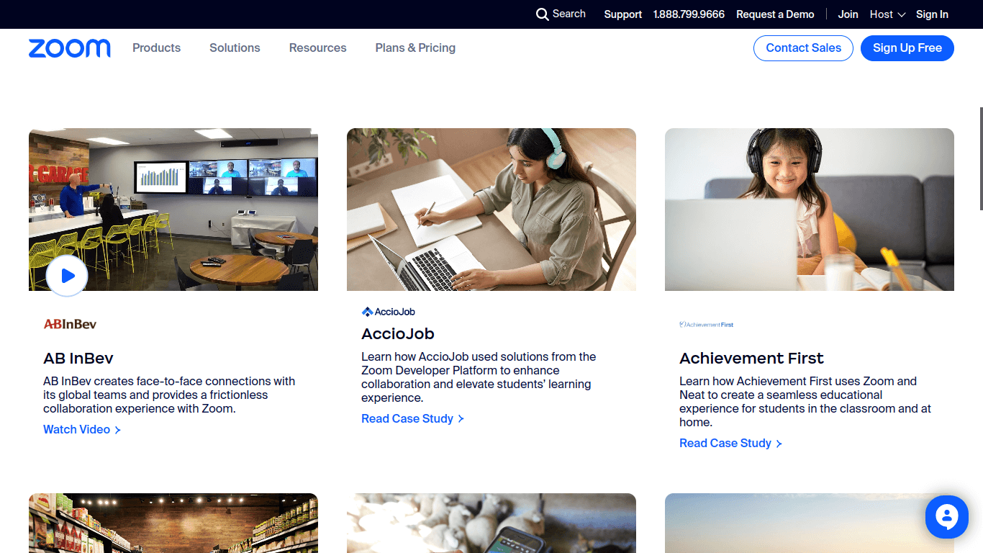Click Watch Video for AB InBev
The height and width of the screenshot is (553, 983).
click(82, 430)
